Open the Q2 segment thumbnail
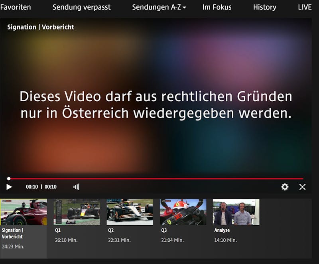The height and width of the screenshot is (264, 319). pyautogui.click(x=130, y=212)
